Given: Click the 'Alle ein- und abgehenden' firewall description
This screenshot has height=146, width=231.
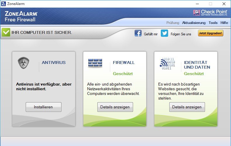Looking at the screenshot, I should click(113, 89).
